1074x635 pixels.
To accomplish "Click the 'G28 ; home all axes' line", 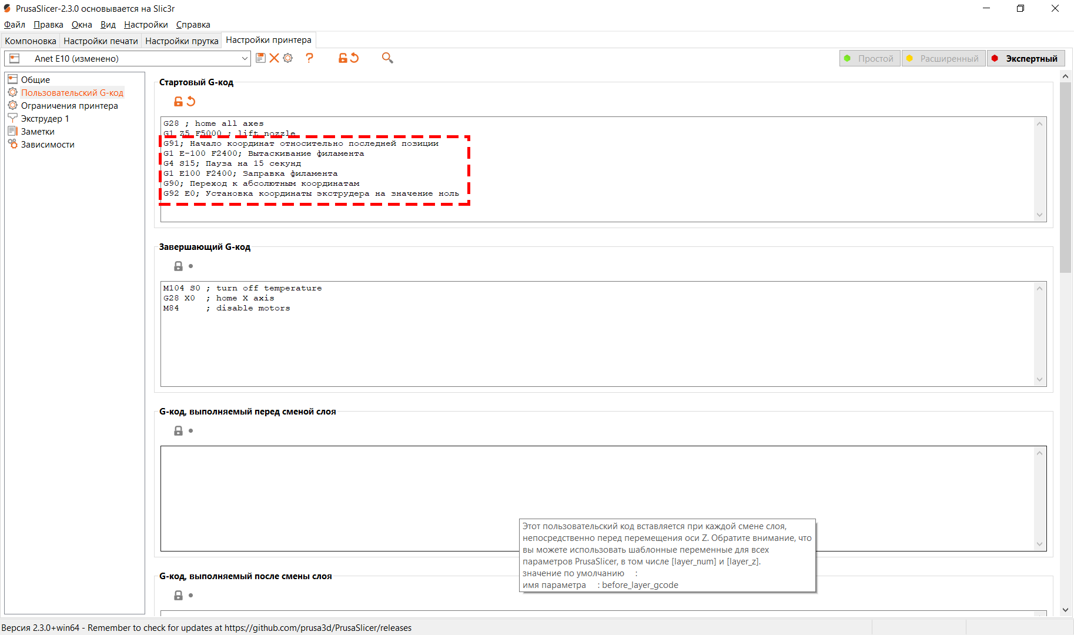I will [x=213, y=123].
